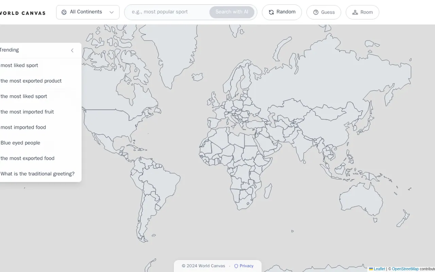Click the refresh icon in the Random button

coord(271,12)
